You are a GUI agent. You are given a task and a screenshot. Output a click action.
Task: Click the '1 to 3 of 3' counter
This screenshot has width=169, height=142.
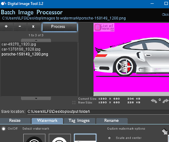36,35
